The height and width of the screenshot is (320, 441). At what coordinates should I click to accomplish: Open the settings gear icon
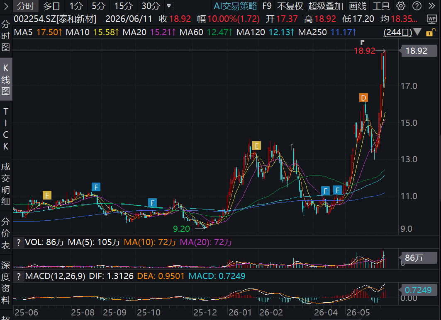point(401,6)
